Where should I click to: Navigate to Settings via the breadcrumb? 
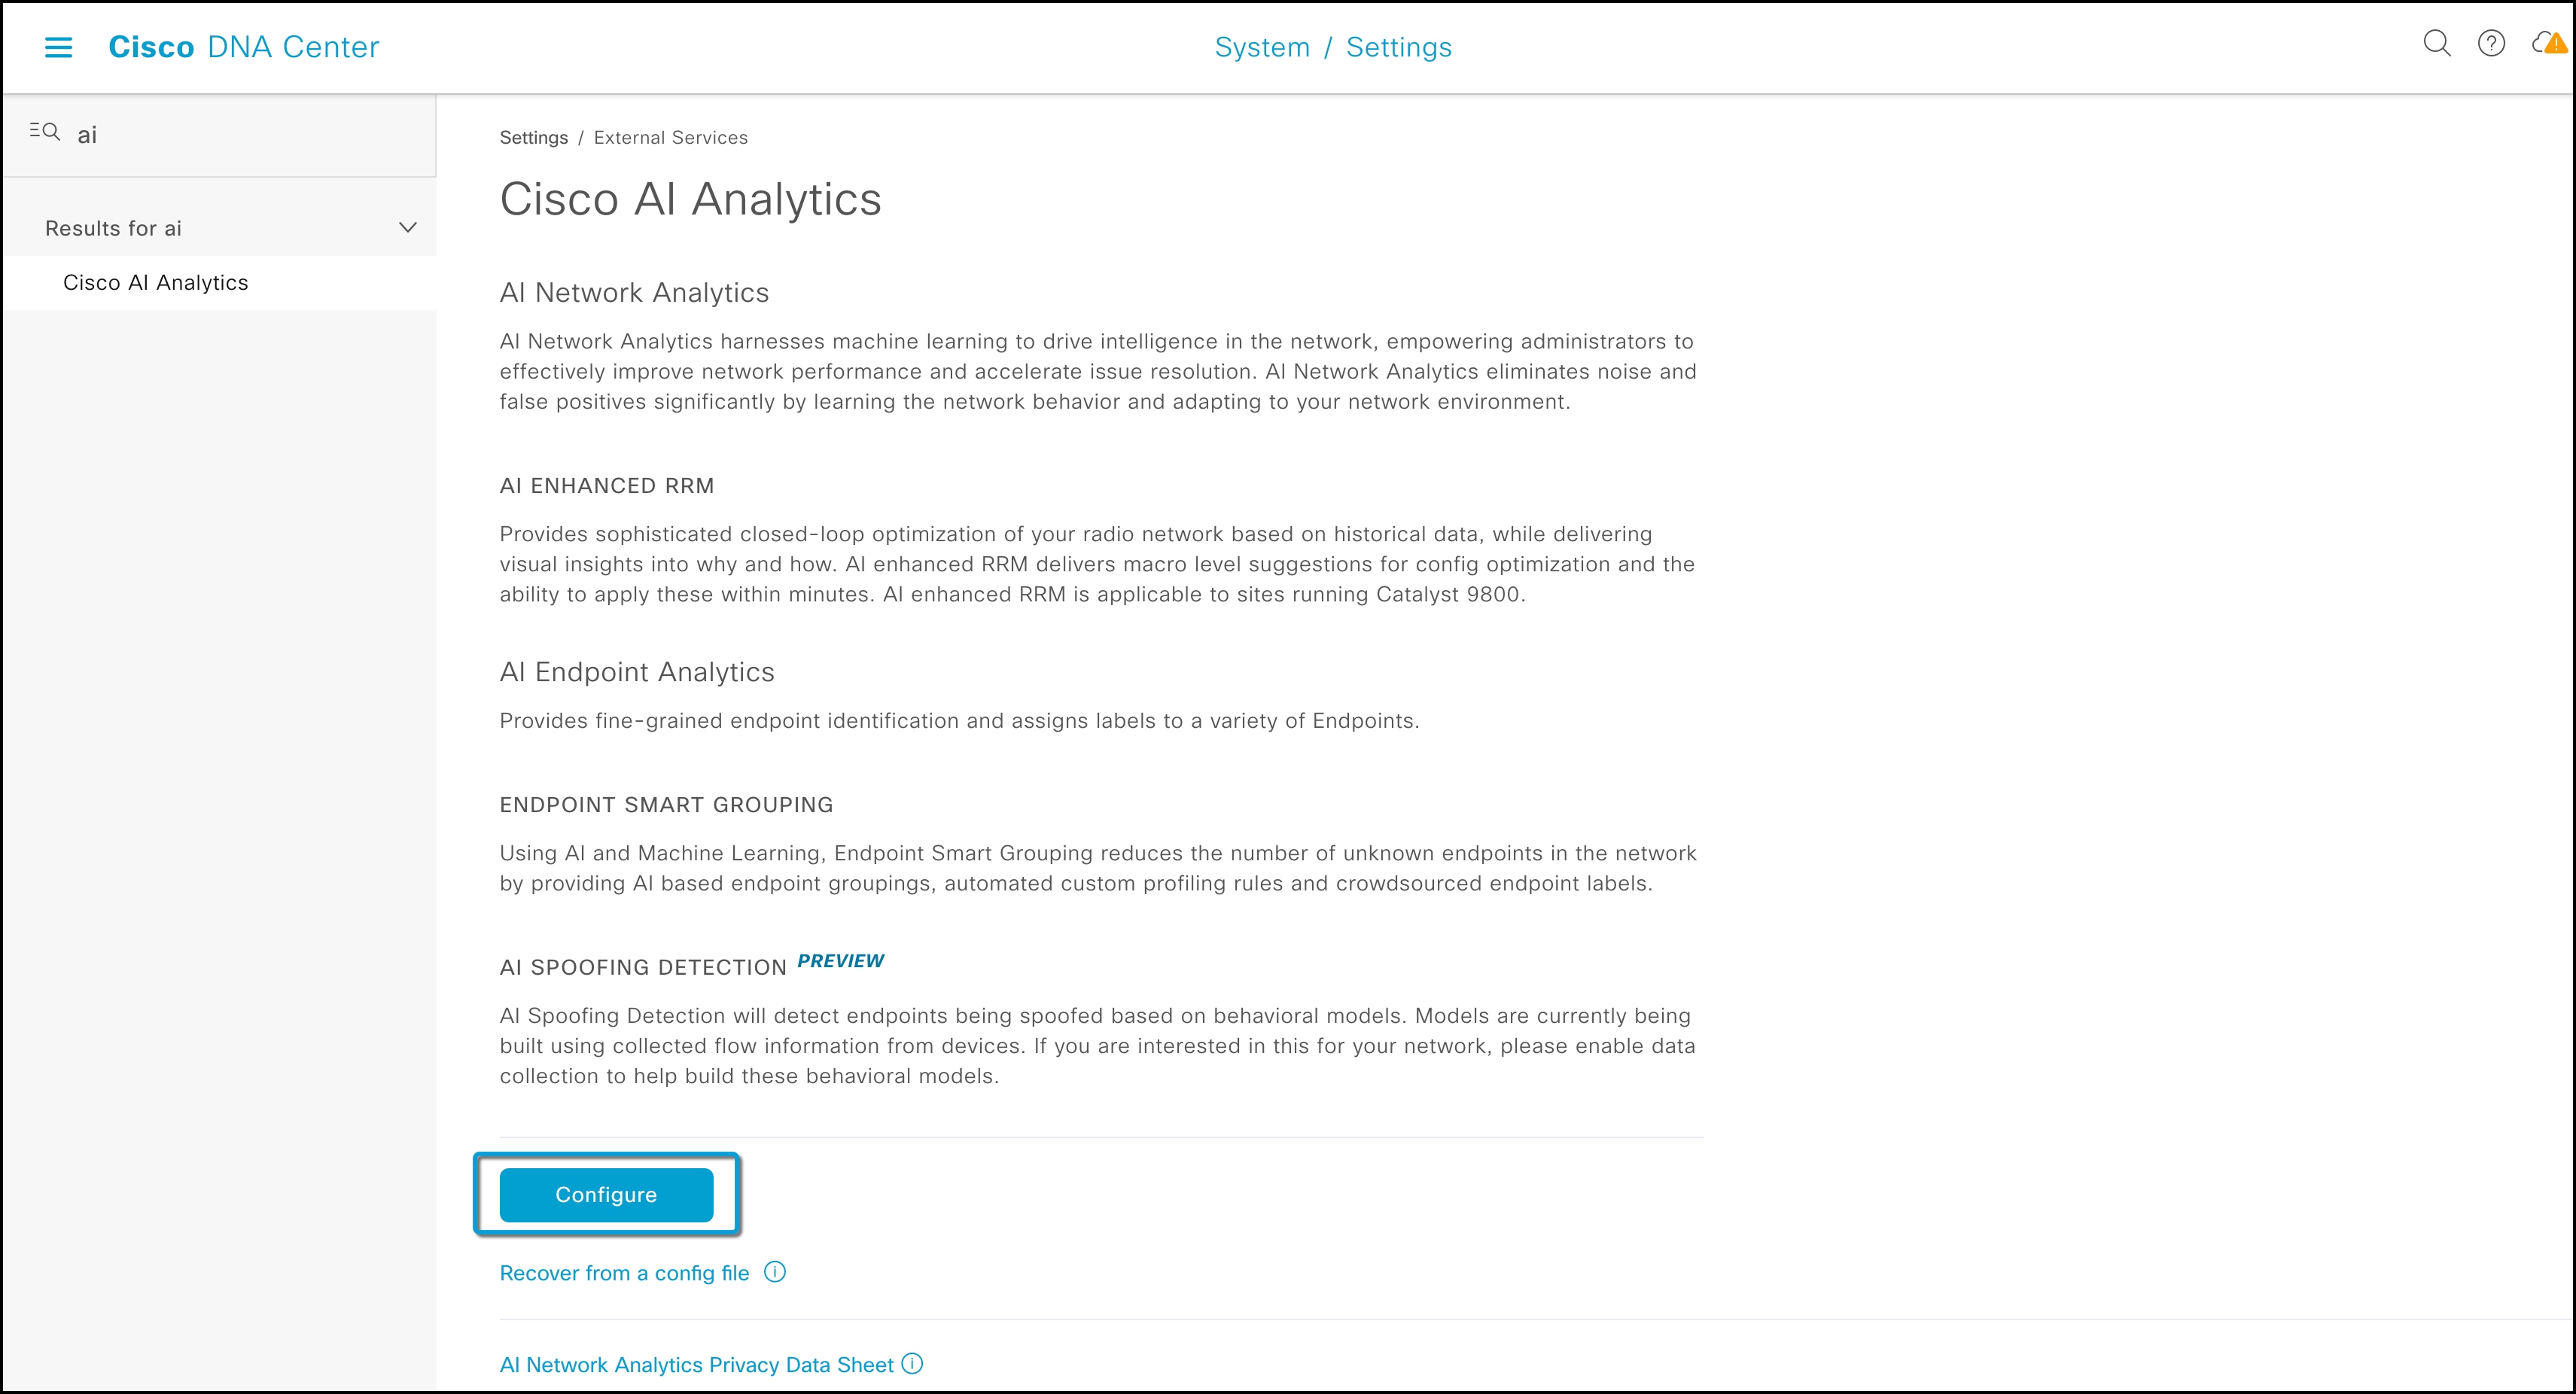tap(533, 137)
